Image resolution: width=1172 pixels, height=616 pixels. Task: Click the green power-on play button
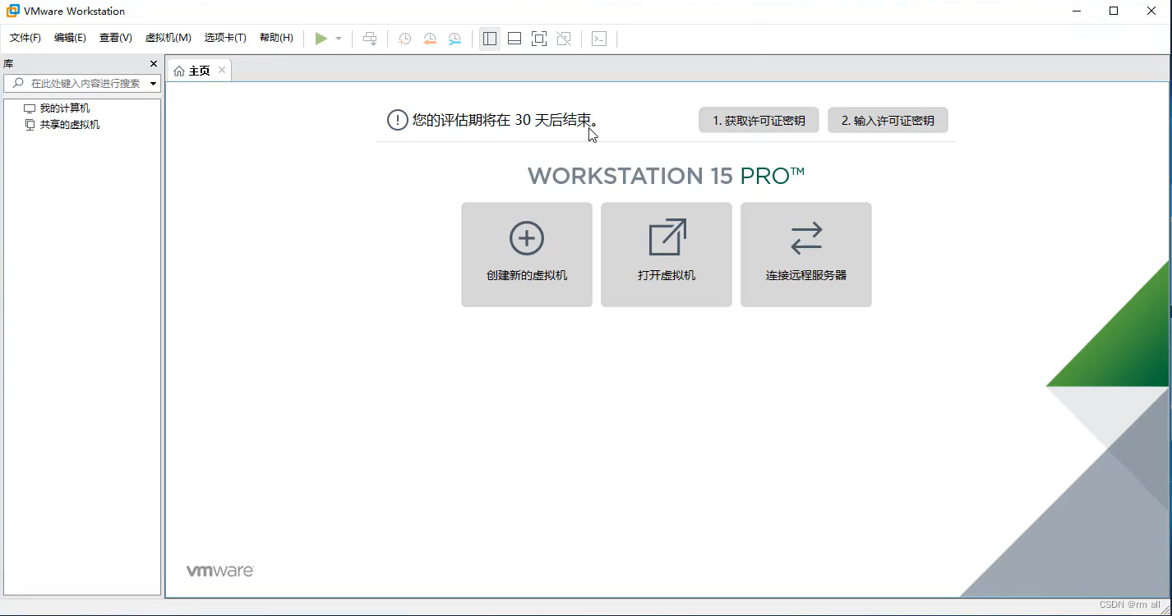321,39
